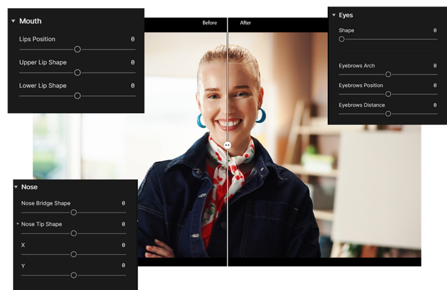Viewport: 447px width, 290px height.
Task: Click the After label above the image
Action: coord(245,23)
